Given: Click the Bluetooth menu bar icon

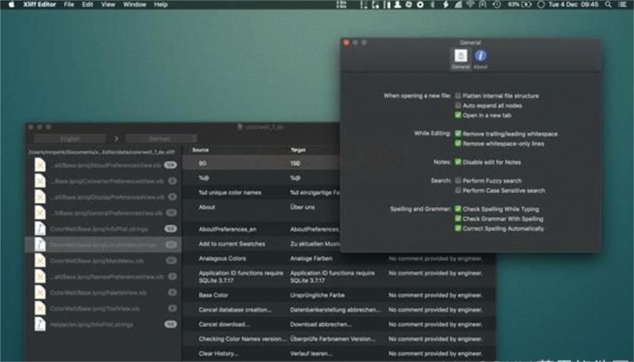Looking at the screenshot, I should [x=433, y=4].
